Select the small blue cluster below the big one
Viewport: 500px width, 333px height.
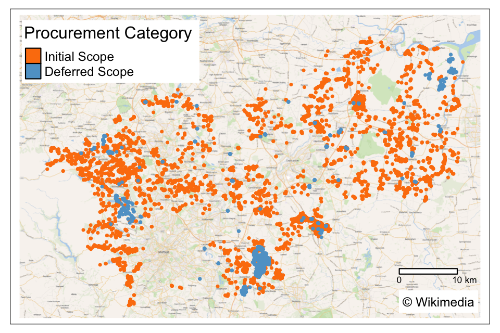(x=244, y=290)
